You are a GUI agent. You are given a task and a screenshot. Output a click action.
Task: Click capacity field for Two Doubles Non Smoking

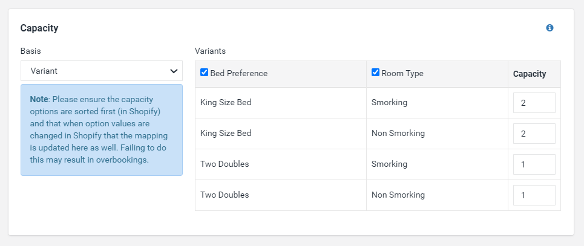(x=534, y=195)
